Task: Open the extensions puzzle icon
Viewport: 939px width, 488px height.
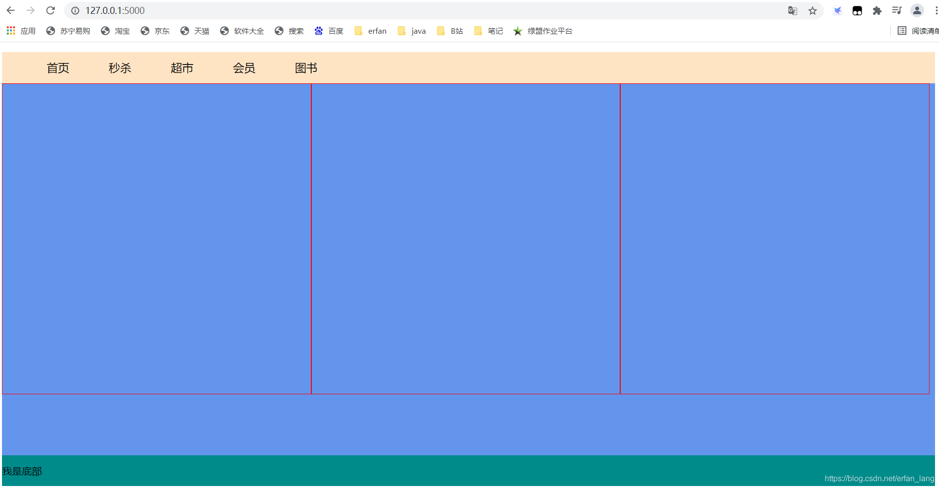Action: 877,10
